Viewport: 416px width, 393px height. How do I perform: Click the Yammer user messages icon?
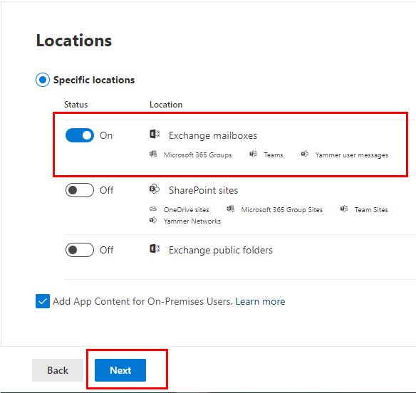[x=305, y=154]
